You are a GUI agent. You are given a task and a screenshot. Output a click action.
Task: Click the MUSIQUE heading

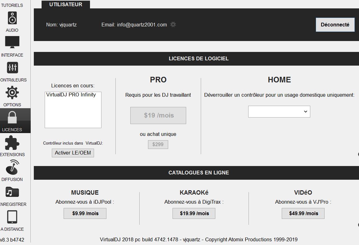(x=85, y=192)
